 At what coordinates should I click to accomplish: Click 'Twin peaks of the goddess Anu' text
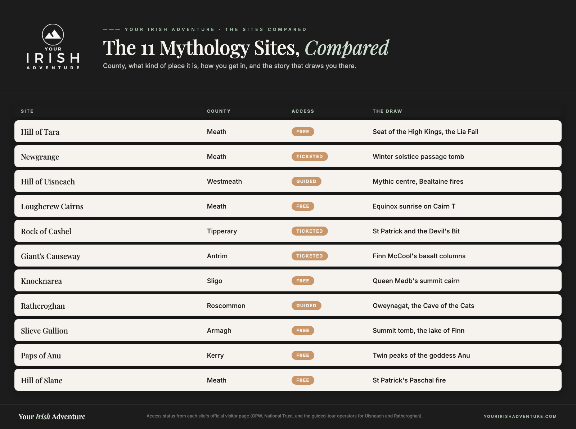click(421, 356)
